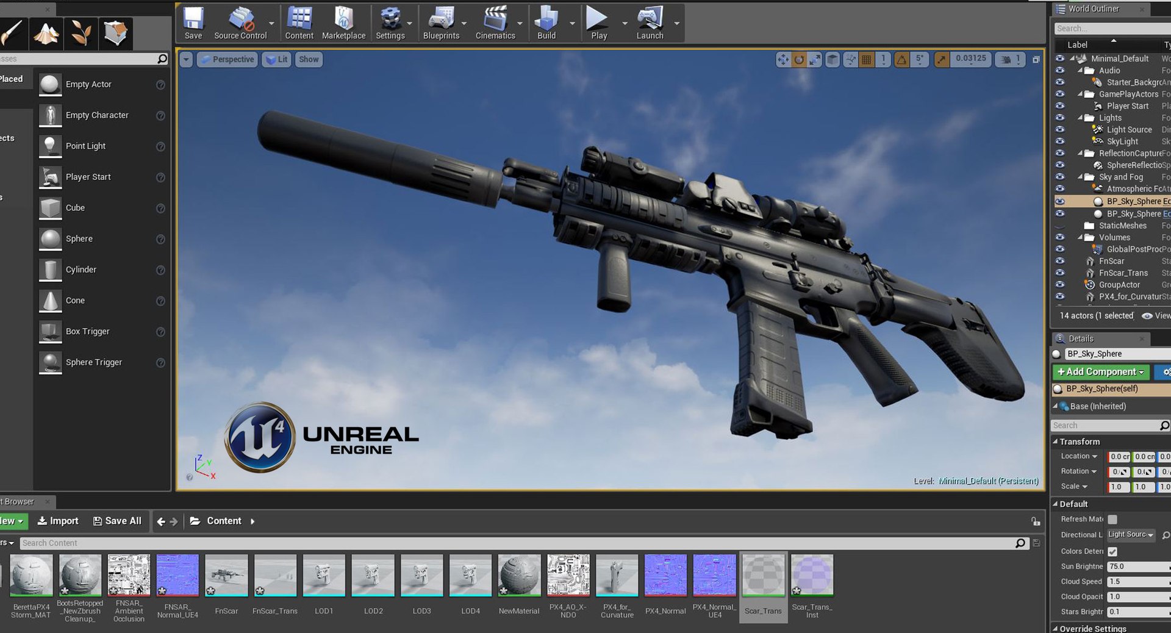Select the FnScar asset thumbnail
The width and height of the screenshot is (1171, 633).
(226, 576)
